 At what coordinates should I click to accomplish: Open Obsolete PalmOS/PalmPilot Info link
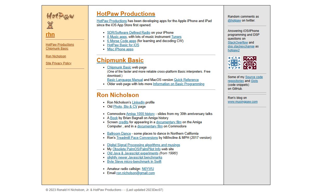pos(136,149)
